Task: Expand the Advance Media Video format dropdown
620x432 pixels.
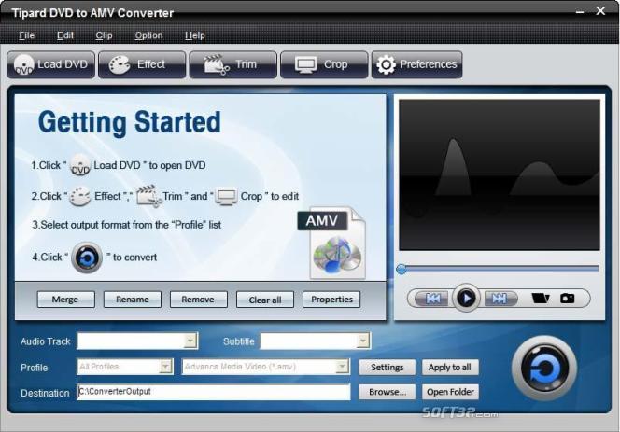Action: [x=342, y=367]
